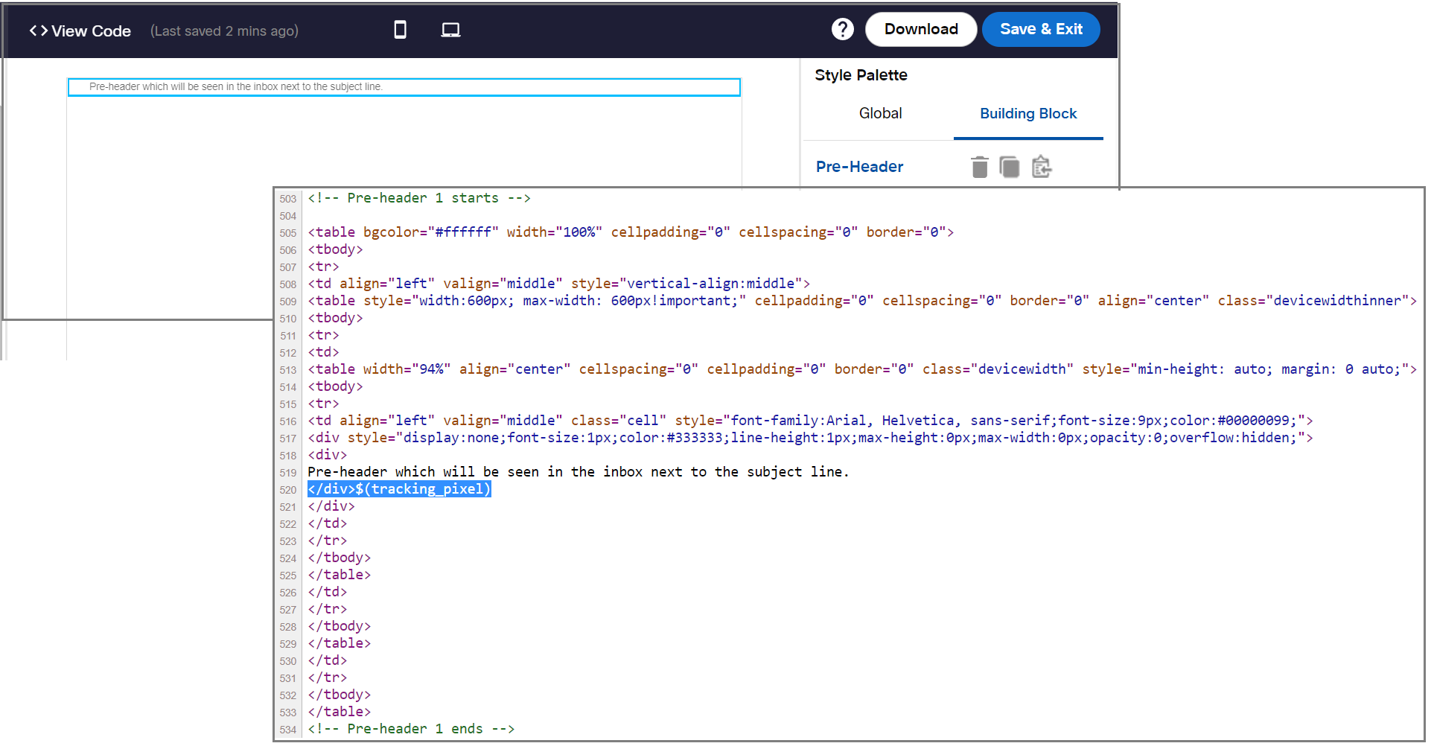
Task: Delete the Pre-Header block with trash icon
Action: [x=980, y=167]
